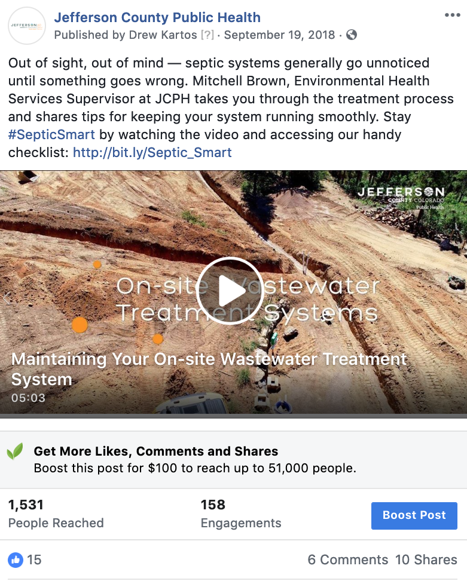This screenshot has width=467, height=581.
Task: Click the Jefferson County logo watermark in video
Action: (401, 198)
